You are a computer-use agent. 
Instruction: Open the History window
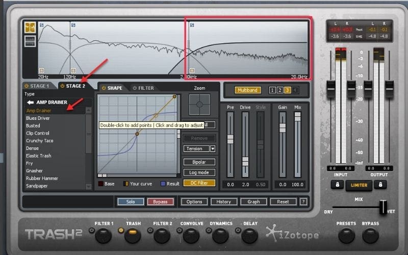tap(224, 201)
